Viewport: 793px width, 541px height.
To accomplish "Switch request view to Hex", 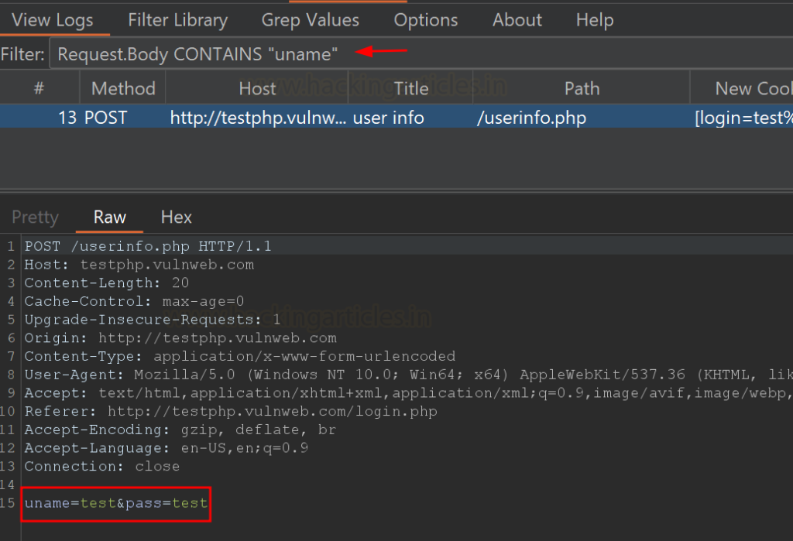I will (177, 217).
